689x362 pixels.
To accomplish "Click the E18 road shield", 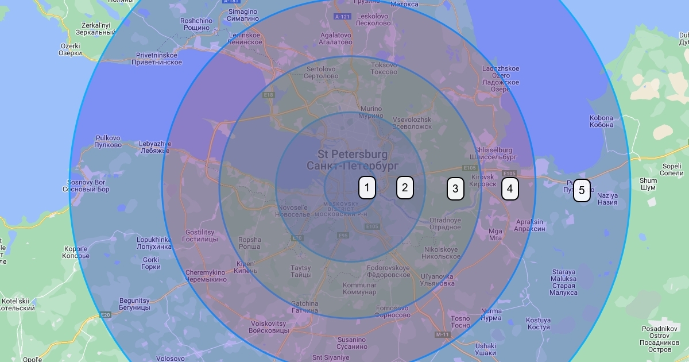I will pos(268,95).
